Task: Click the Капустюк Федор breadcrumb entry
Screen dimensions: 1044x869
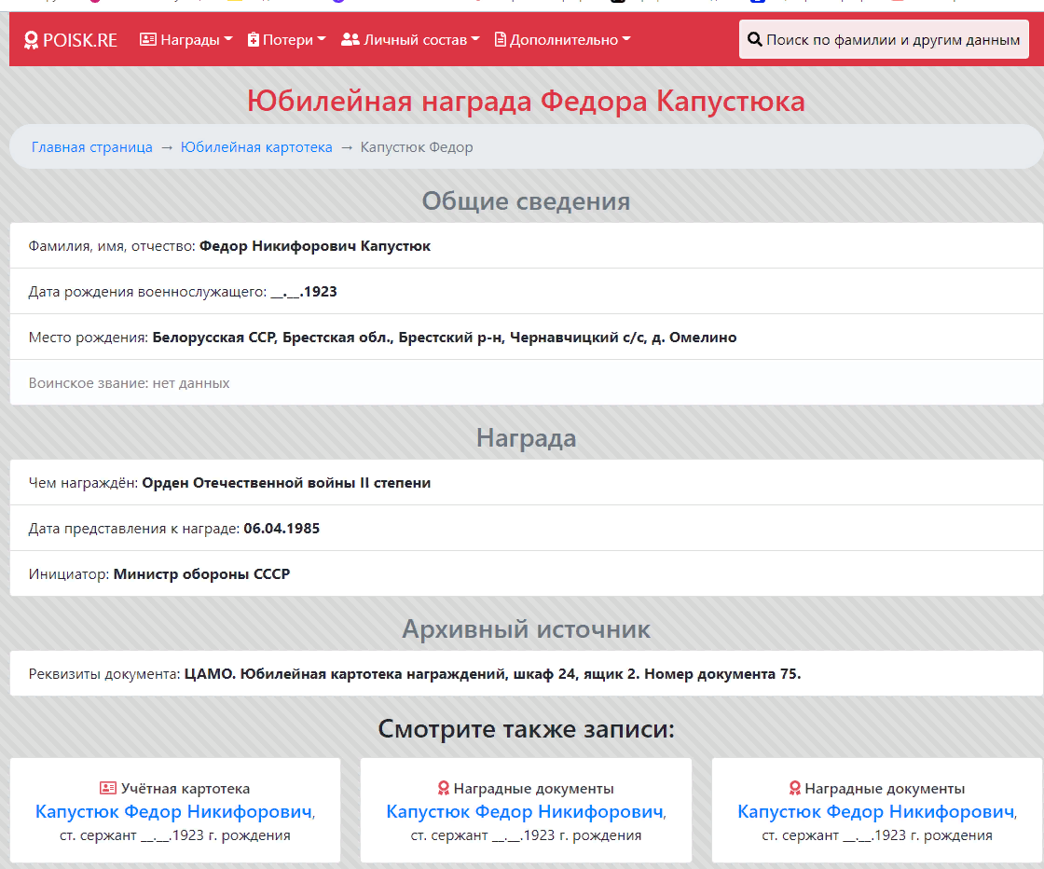Action: pos(418,146)
